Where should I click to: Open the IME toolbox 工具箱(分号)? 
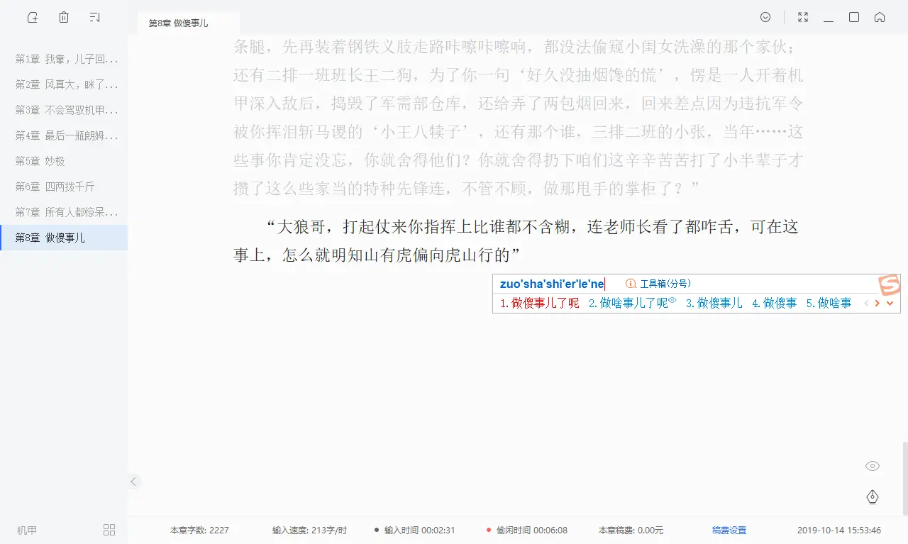(x=665, y=284)
